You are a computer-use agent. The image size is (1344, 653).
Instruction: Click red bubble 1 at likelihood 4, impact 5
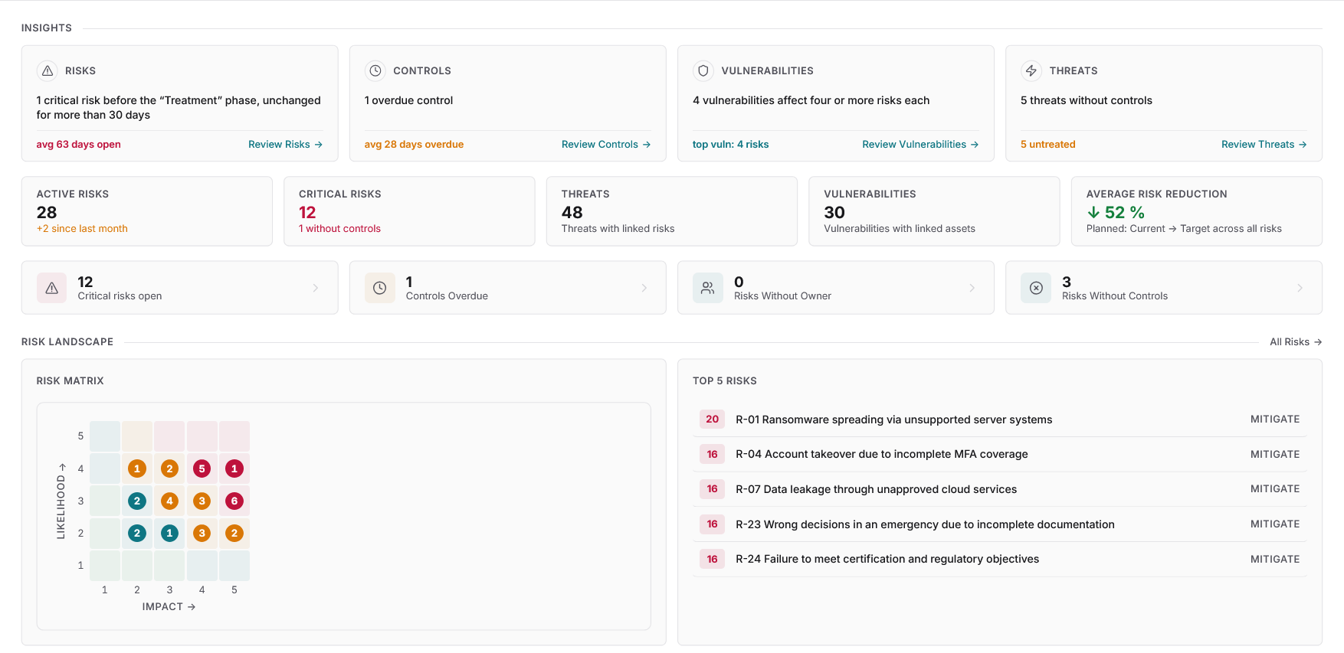click(234, 469)
